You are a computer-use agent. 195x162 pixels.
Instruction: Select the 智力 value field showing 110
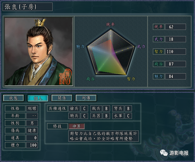pyautogui.click(x=176, y=52)
